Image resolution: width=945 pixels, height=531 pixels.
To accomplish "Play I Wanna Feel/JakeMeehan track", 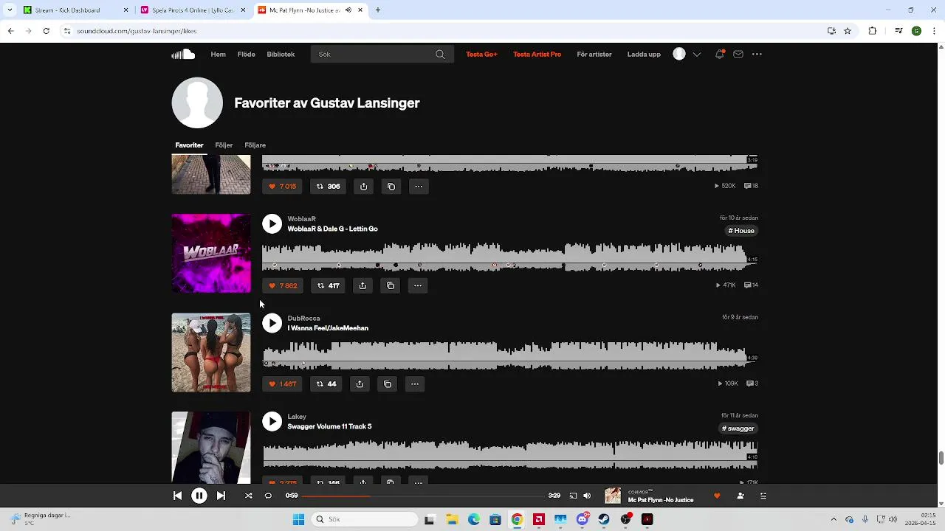I will tap(272, 323).
